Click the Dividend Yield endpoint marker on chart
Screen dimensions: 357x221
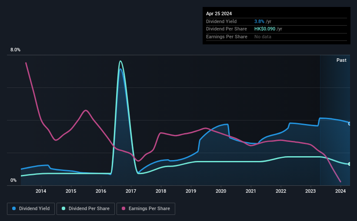click(x=350, y=124)
